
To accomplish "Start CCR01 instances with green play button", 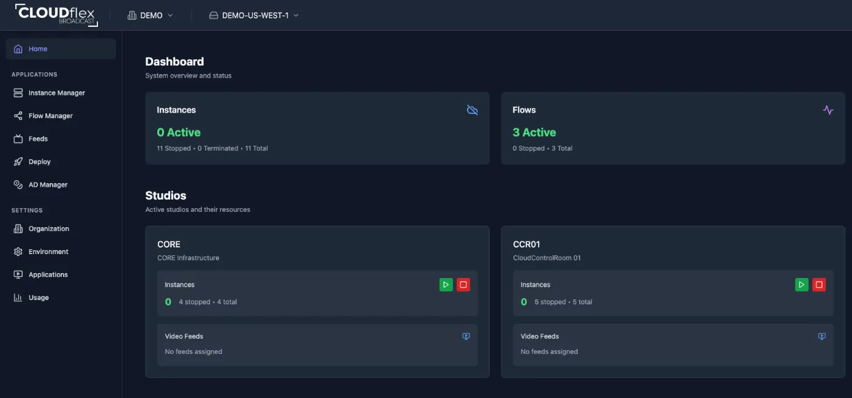I will (802, 285).
